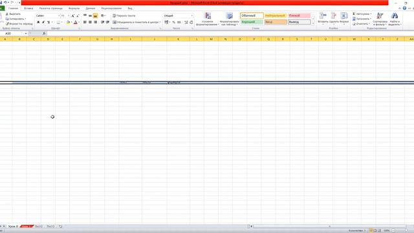Set Middle vertical alignment
The height and width of the screenshot is (233, 414).
[x=90, y=16]
